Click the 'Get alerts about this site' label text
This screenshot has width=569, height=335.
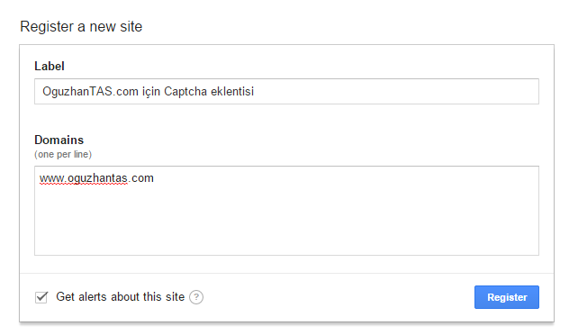(x=120, y=297)
